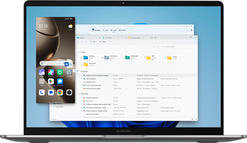Refresh the File Explorer view

(158, 47)
